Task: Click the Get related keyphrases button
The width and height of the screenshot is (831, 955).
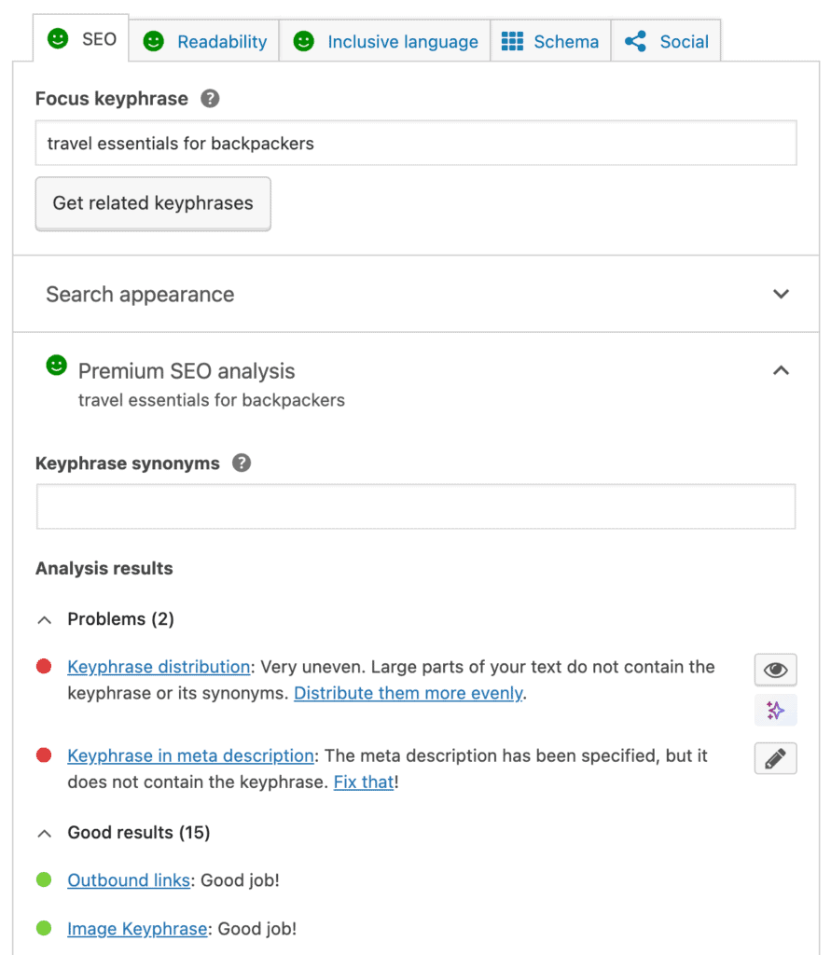Action: [x=152, y=202]
